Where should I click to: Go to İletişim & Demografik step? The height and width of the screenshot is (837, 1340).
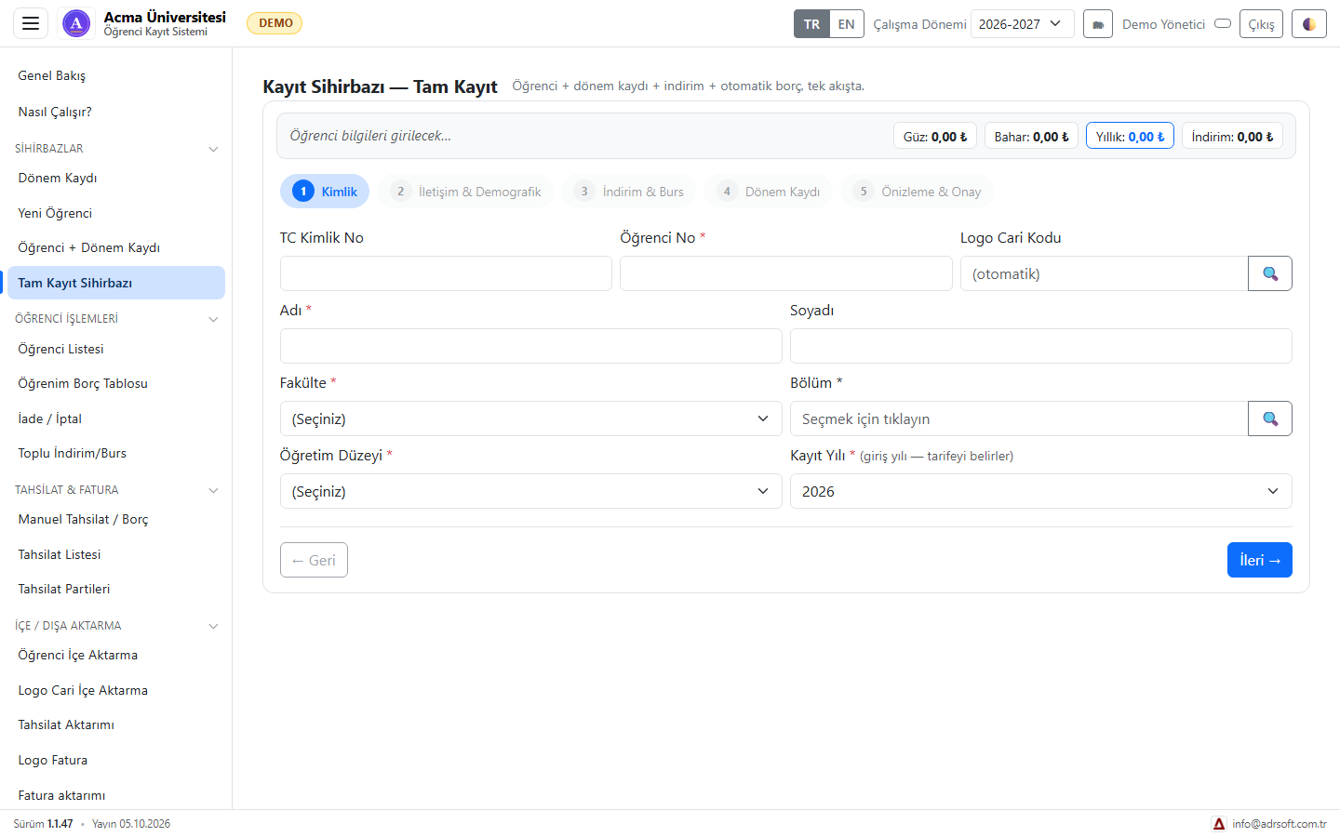[x=465, y=192]
